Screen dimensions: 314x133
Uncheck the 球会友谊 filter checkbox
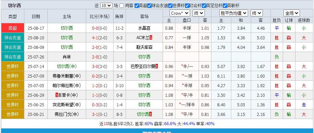click(x=149, y=5)
